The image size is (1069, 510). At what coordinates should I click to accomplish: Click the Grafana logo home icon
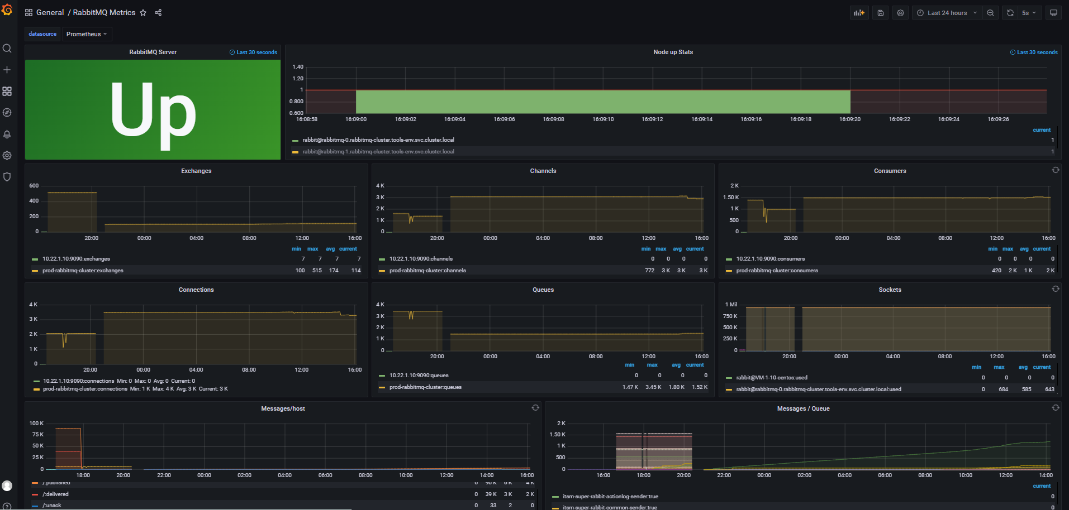[x=7, y=9]
